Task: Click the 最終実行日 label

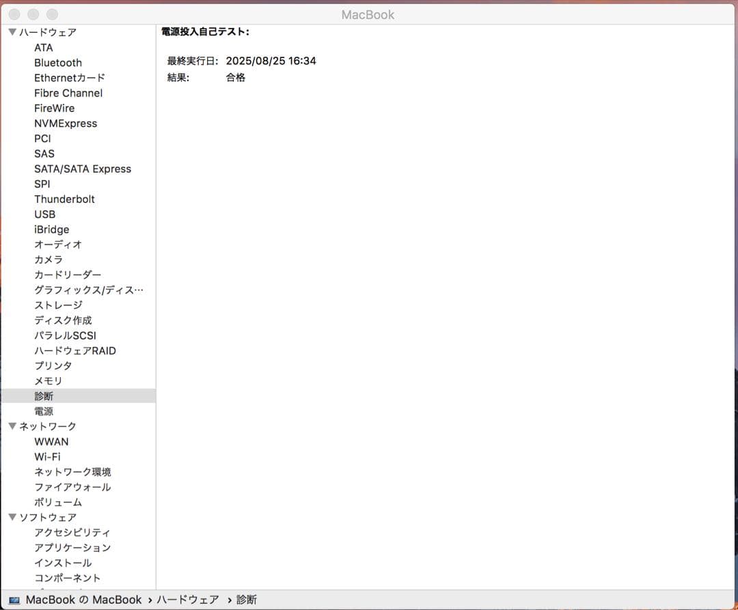Action: click(193, 61)
